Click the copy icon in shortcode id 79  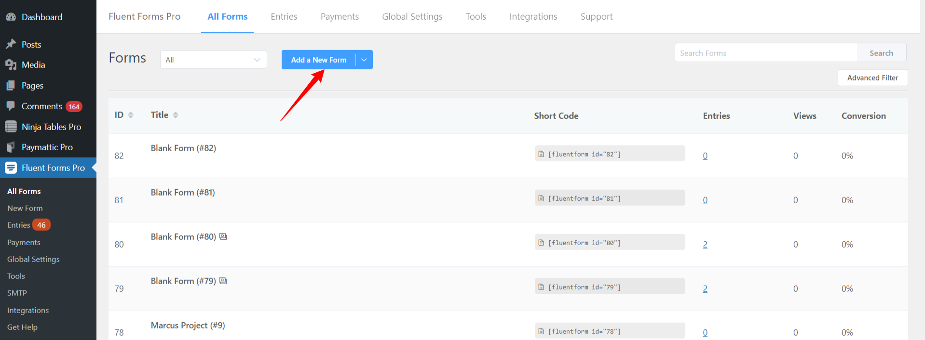(541, 287)
